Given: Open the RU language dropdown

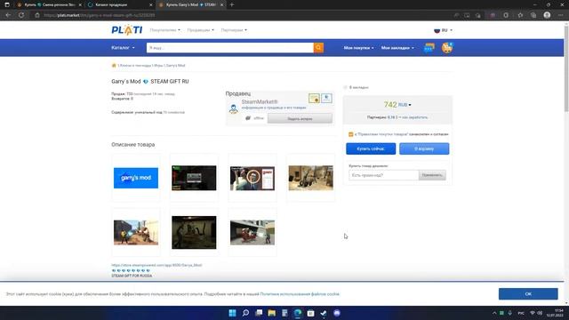Looking at the screenshot, I should pos(443,30).
